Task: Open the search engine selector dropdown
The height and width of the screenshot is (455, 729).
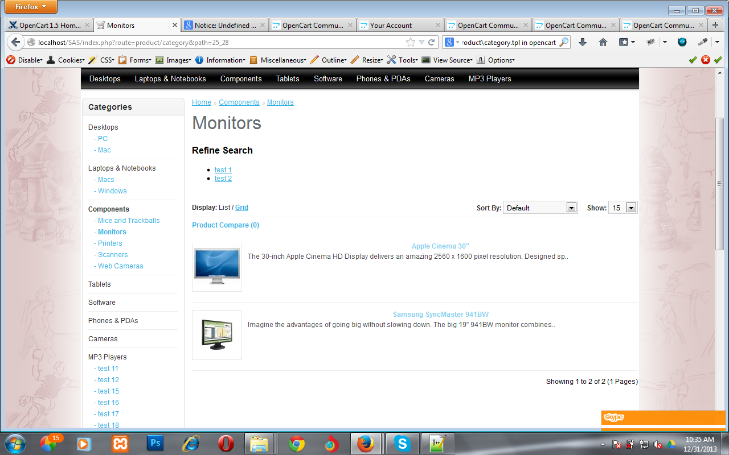Action: coord(452,42)
